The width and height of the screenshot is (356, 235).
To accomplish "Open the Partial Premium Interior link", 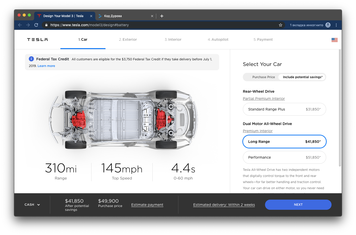I will coord(264,99).
